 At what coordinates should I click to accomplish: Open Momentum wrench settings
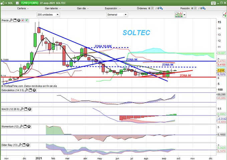tap(21, 127)
